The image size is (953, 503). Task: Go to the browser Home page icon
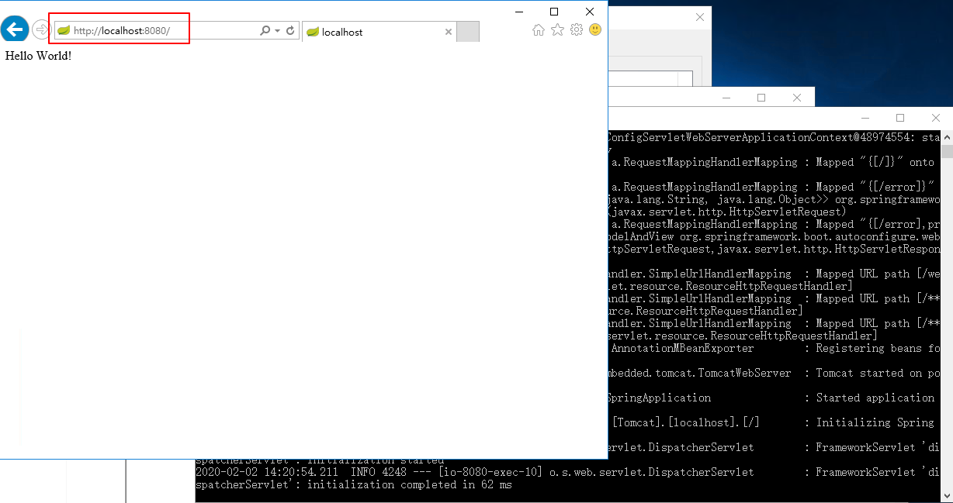[x=539, y=30]
